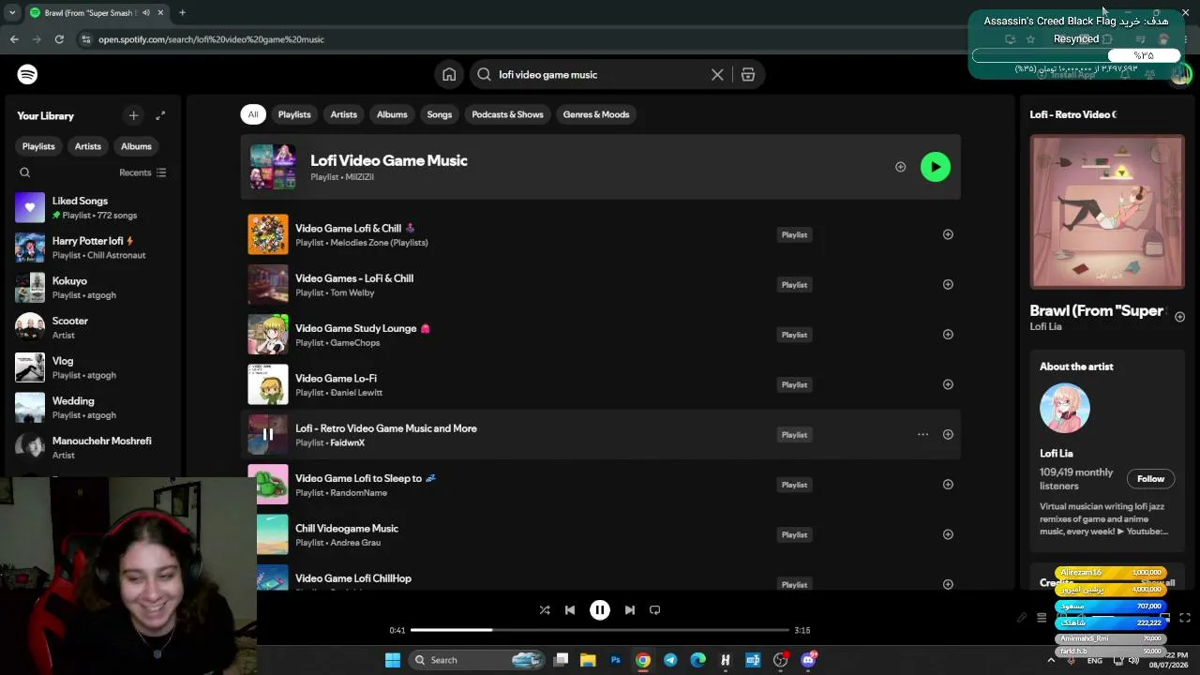Add Chill Videogame Music to library

tap(948, 534)
